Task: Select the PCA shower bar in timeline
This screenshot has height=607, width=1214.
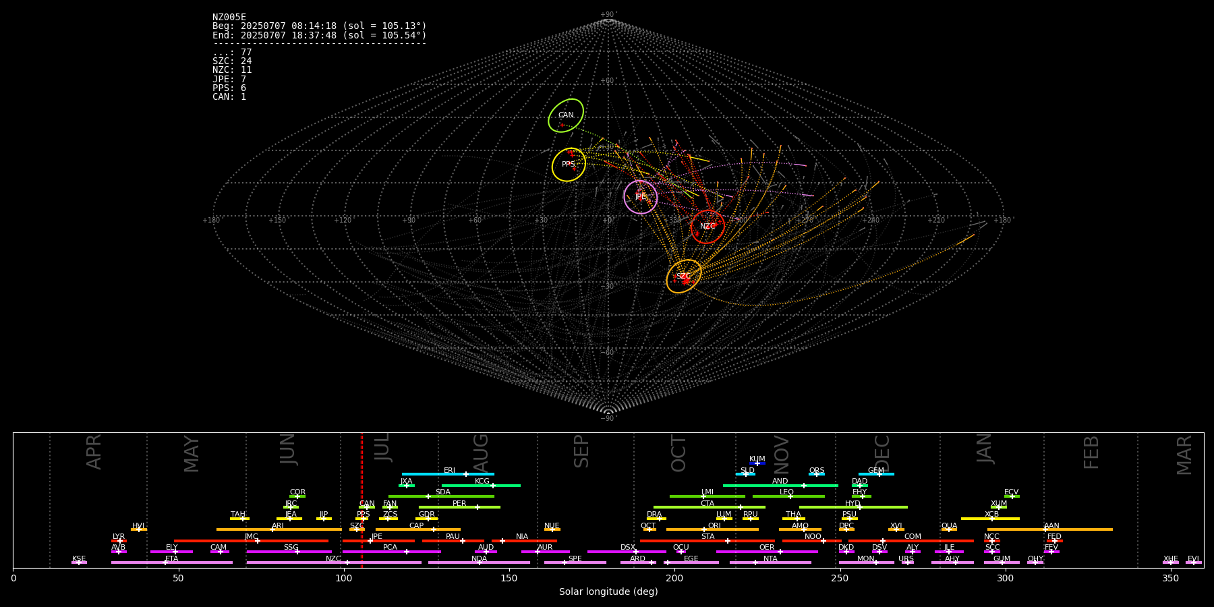Action: click(x=391, y=551)
